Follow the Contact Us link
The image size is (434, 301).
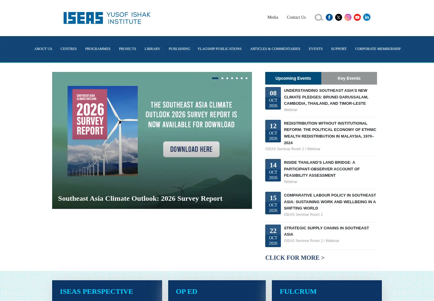(x=296, y=17)
